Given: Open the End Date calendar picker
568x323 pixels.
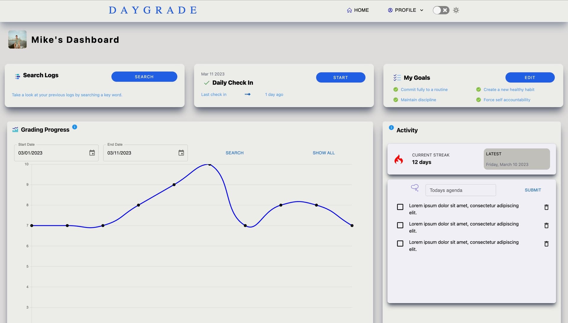Looking at the screenshot, I should pos(181,153).
